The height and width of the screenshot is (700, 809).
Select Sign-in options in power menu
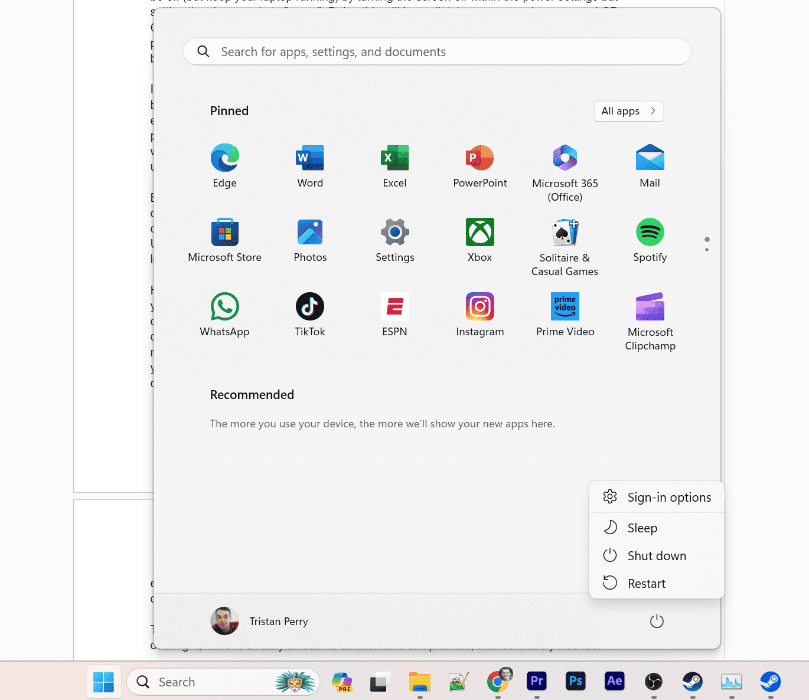click(657, 497)
